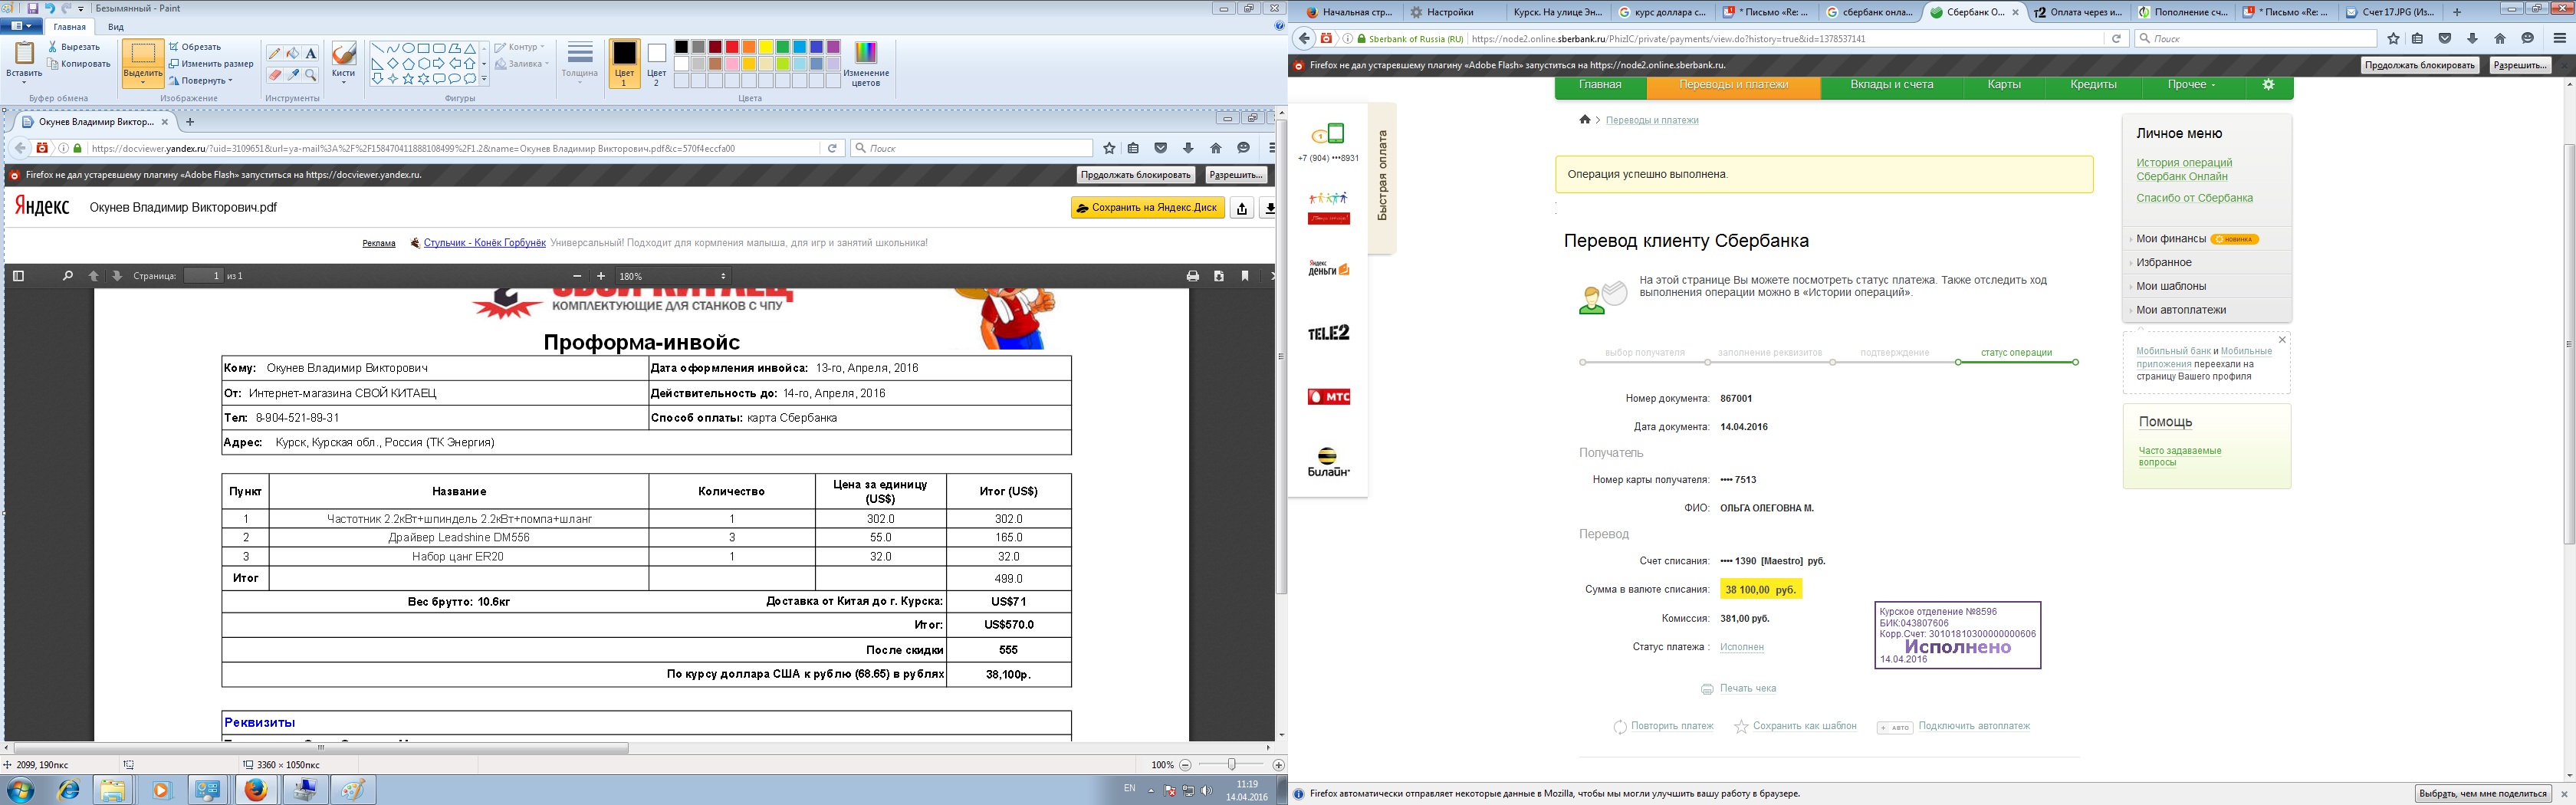
Task: Open Sberbank settings gear in green menu
Action: pos(2268,85)
